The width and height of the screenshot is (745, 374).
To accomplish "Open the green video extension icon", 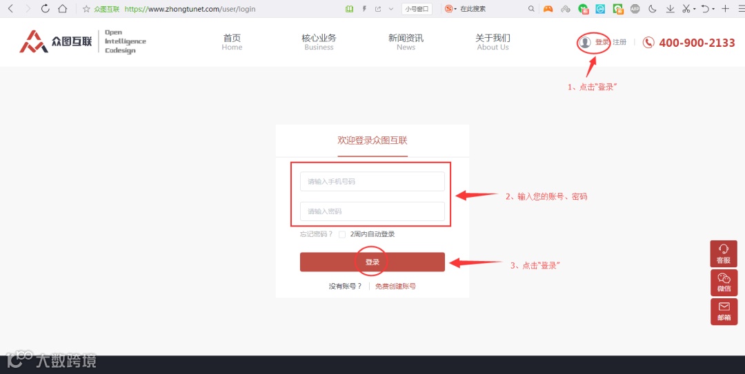I will (583, 9).
